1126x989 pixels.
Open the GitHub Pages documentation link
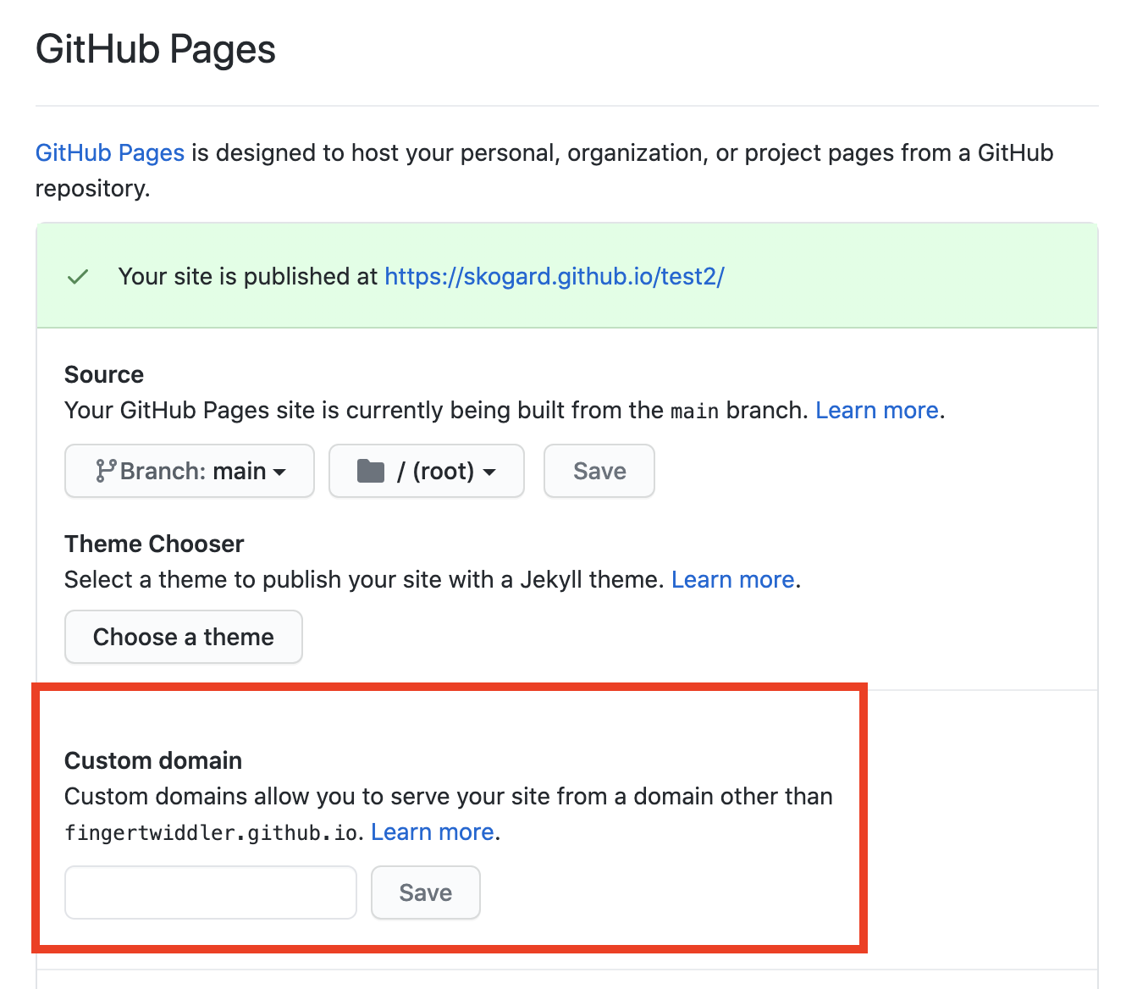click(110, 153)
